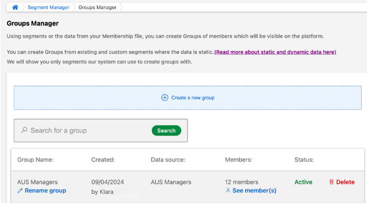This screenshot has height=204, width=367.
Task: Open the static and dynamic data help link
Action: pyautogui.click(x=275, y=52)
